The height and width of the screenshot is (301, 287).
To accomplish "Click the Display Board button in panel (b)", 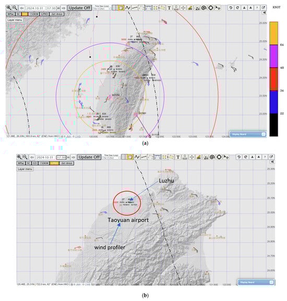I will 256,282.
